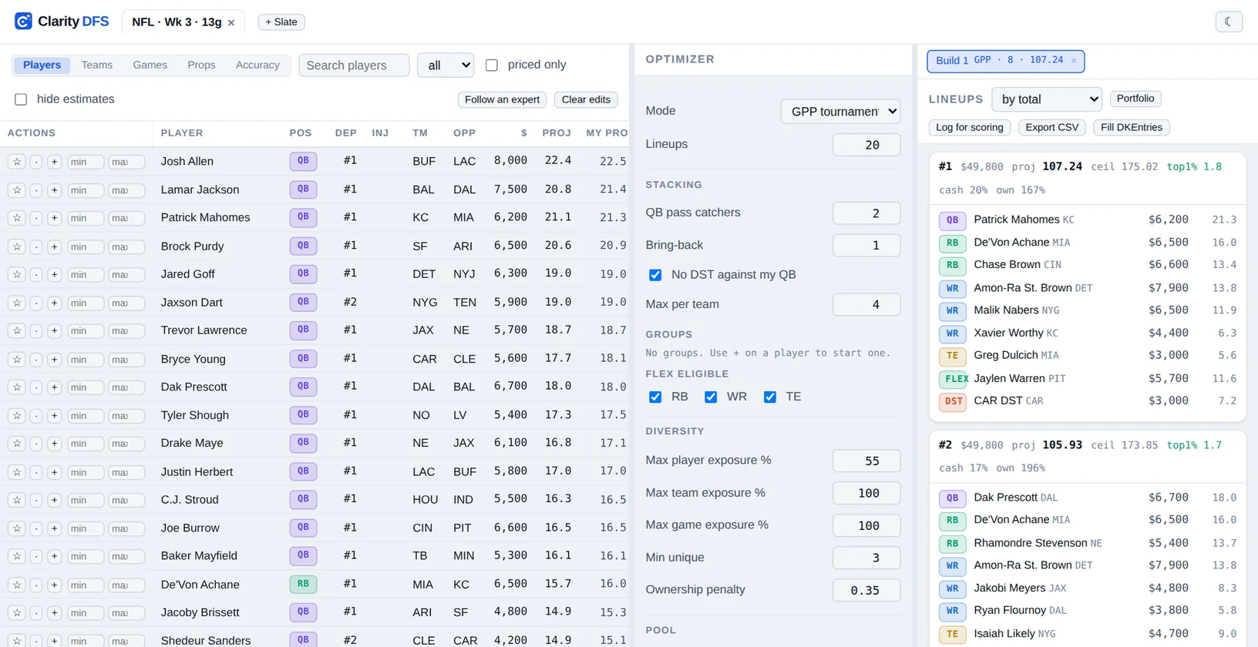Click Log for scoring button
The height and width of the screenshot is (647, 1258).
(x=969, y=128)
